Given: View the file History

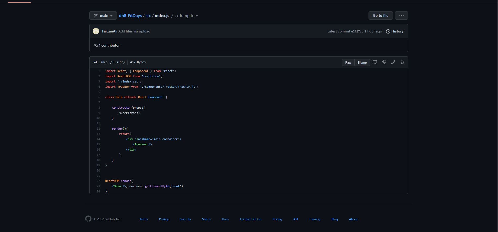Looking at the screenshot, I should [x=395, y=31].
